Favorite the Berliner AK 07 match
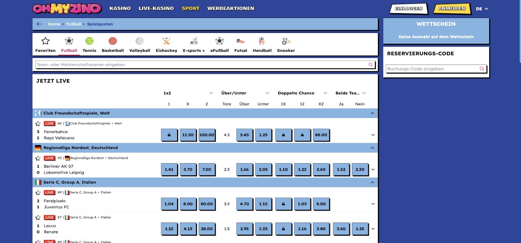The image size is (521, 243). [38, 158]
